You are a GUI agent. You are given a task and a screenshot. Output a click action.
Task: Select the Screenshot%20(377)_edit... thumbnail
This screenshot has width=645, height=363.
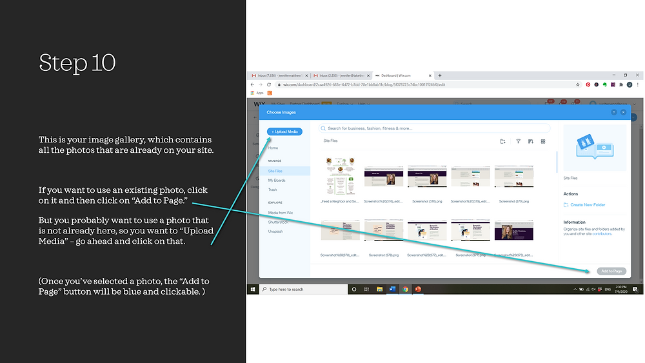click(x=427, y=230)
